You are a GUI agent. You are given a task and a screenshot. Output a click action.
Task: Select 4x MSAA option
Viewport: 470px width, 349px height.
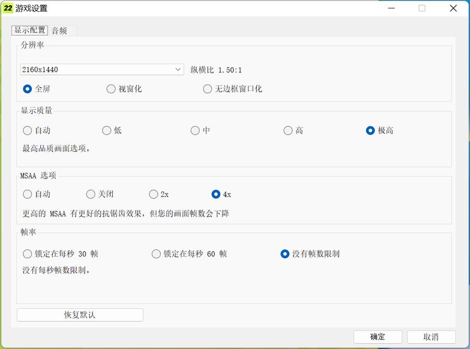216,194
